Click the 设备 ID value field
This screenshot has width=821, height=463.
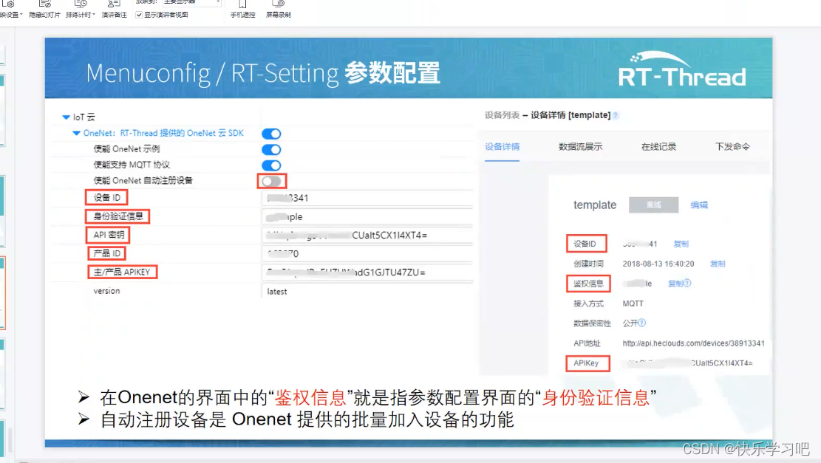(x=367, y=198)
